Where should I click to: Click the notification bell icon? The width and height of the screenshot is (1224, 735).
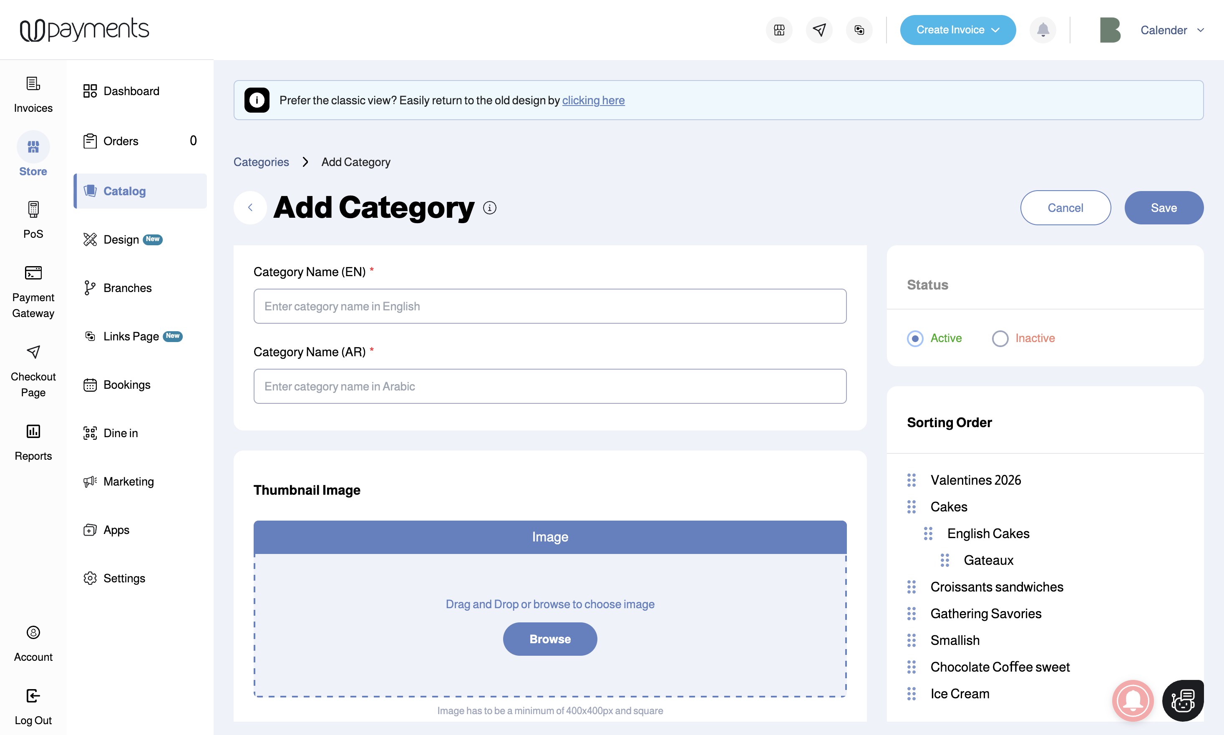tap(1043, 30)
